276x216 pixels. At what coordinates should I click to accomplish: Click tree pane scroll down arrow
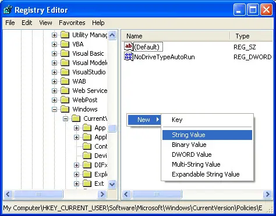[x=112, y=184]
